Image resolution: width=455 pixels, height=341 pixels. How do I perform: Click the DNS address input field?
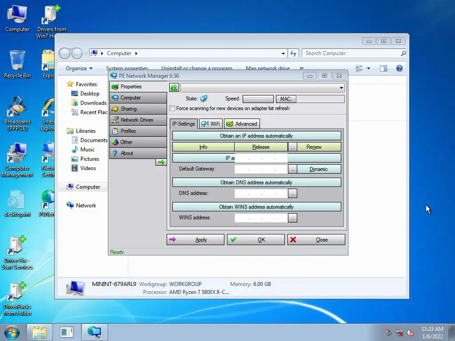point(261,194)
